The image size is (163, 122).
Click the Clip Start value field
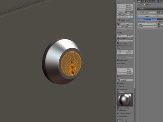(125, 51)
